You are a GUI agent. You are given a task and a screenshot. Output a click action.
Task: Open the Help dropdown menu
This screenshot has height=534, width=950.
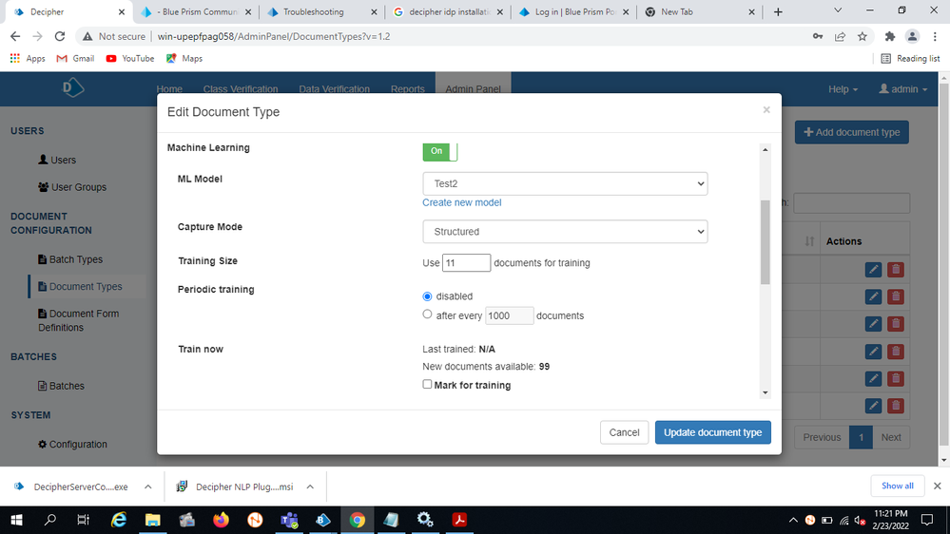click(x=843, y=89)
